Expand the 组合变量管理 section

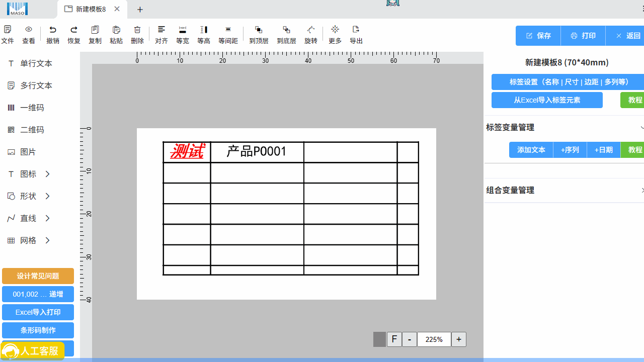[642, 190]
